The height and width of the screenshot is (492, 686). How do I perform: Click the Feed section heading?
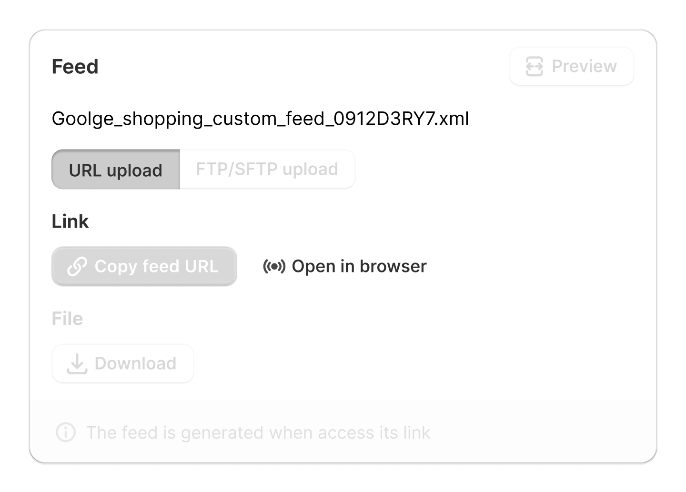point(75,67)
